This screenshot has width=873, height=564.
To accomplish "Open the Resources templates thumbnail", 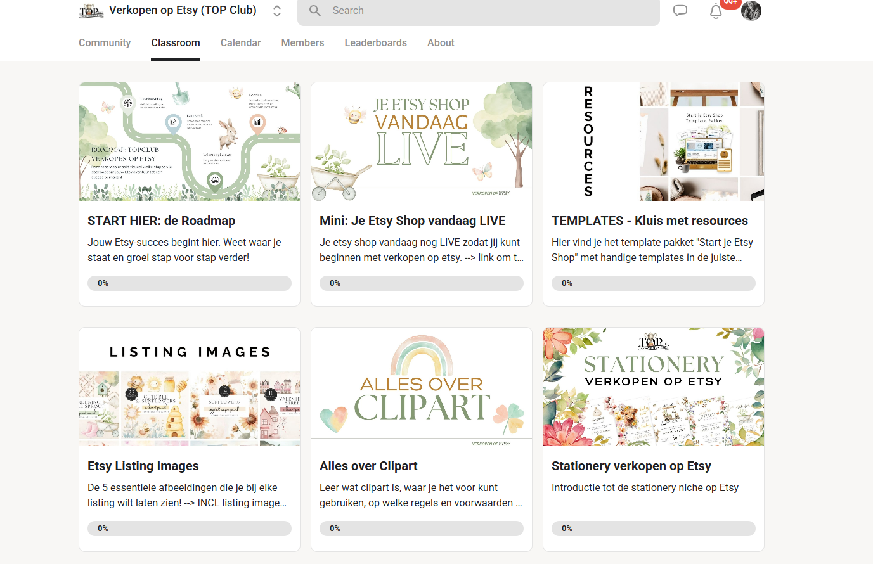I will 654,141.
